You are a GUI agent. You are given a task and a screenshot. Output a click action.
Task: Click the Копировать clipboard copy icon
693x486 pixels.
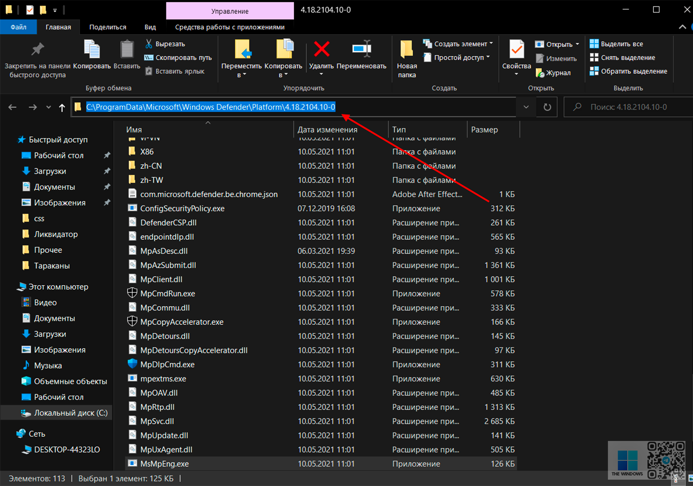(x=92, y=49)
